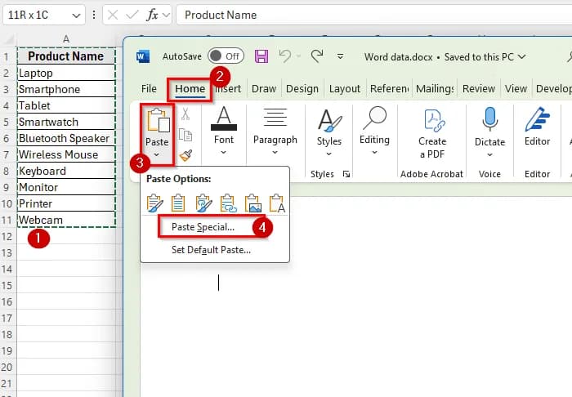Open the Font group button
The height and width of the screenshot is (397, 572).
[x=224, y=131]
